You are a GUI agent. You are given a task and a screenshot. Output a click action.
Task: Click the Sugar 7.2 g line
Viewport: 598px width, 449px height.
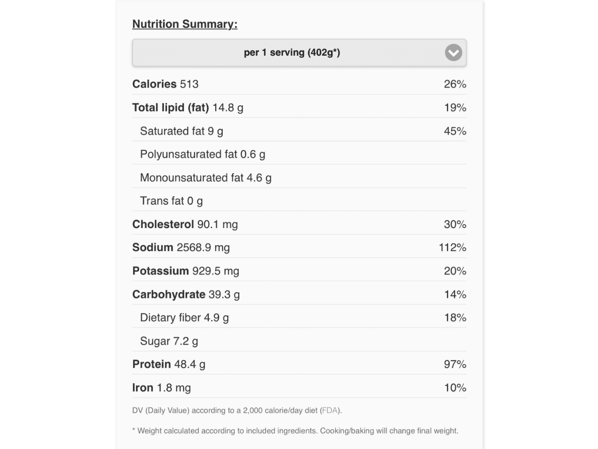pos(169,341)
